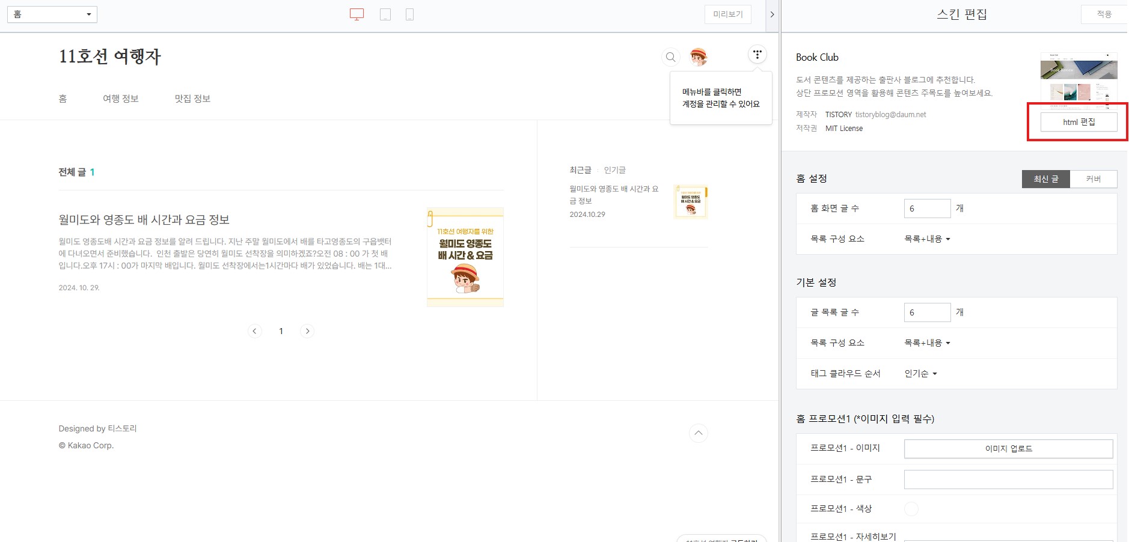Viewport: 1129px width, 542px height.
Task: Click 이미지 업로드 for 프로모션1 image
Action: 1009,449
